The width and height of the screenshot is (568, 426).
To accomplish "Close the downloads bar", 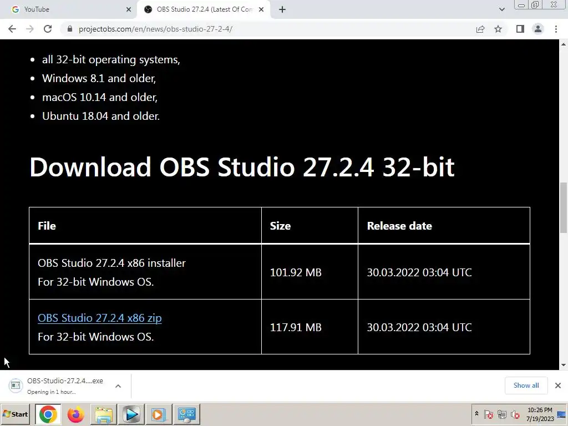I will [x=558, y=386].
